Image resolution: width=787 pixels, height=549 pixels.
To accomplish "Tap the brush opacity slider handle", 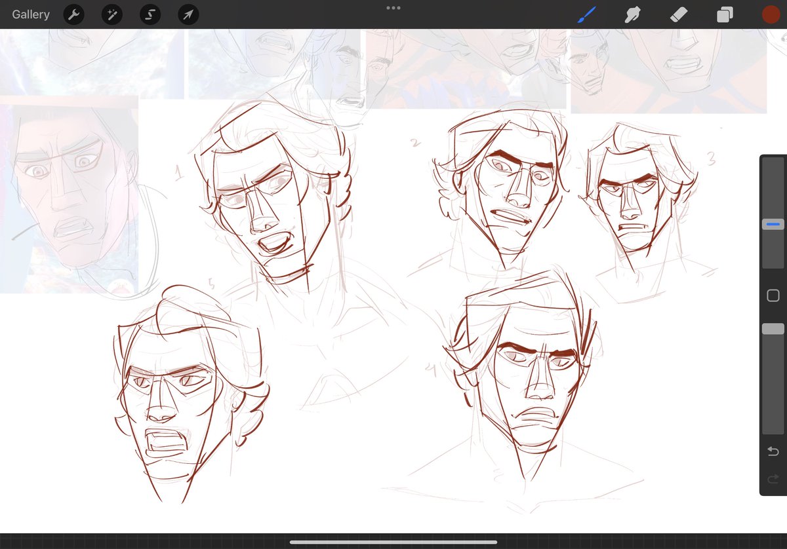I will click(x=773, y=329).
